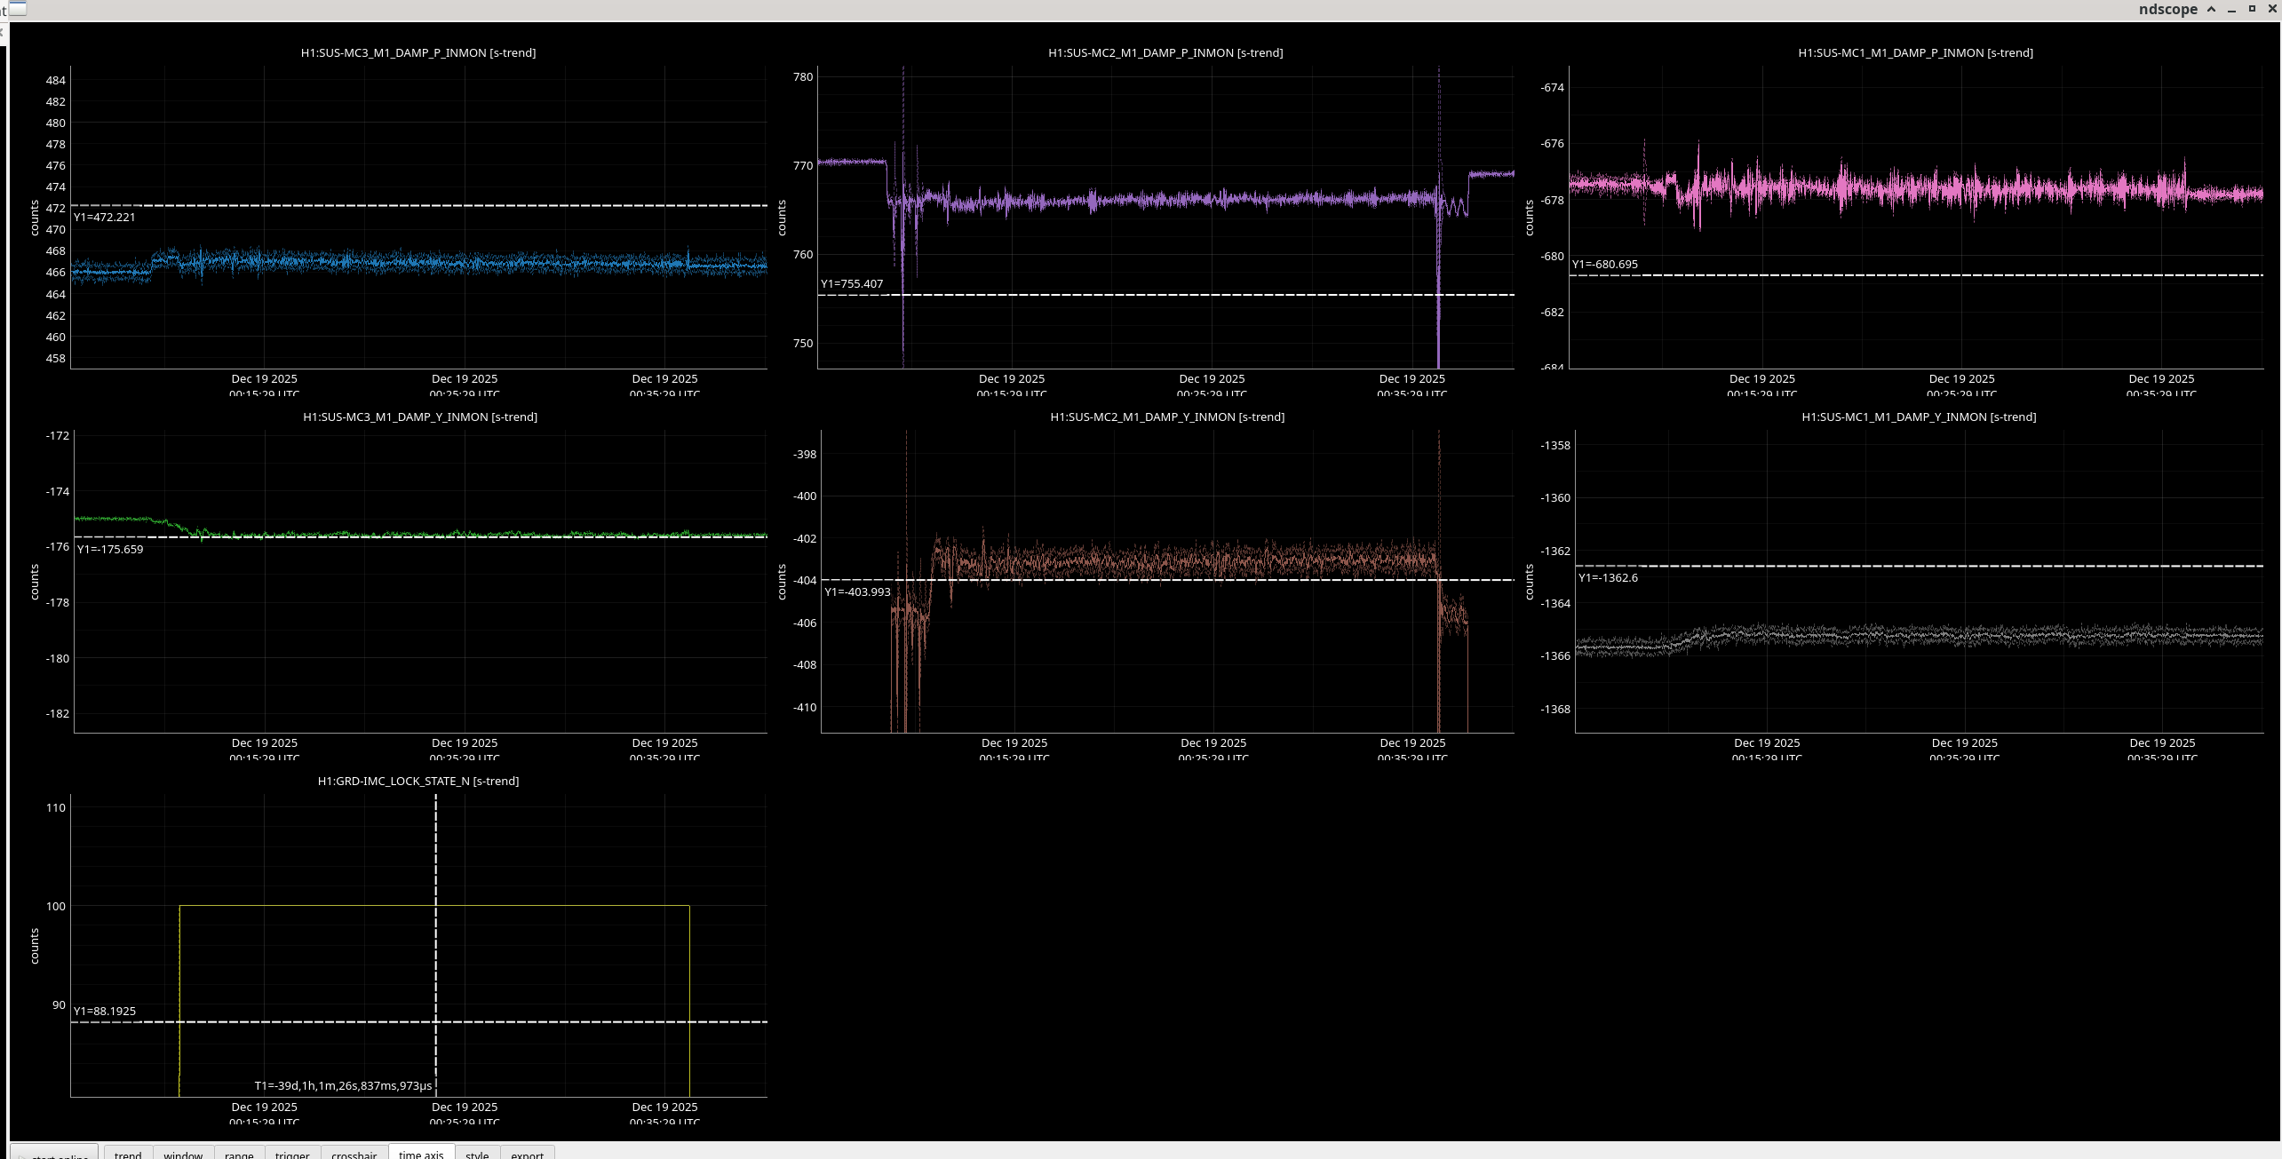Select the trigger tab
The height and width of the screenshot is (1159, 2282).
pos(292,1154)
